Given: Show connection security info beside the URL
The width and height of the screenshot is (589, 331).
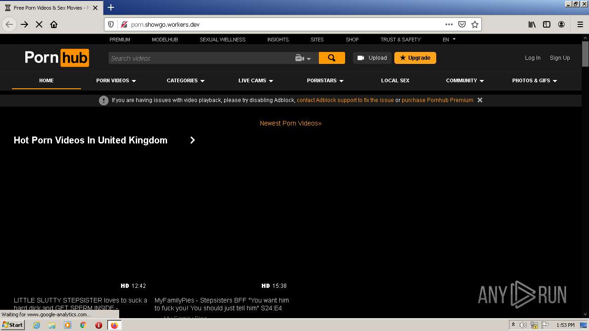Looking at the screenshot, I should (123, 24).
